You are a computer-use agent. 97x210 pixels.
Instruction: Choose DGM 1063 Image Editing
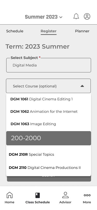point(49,124)
